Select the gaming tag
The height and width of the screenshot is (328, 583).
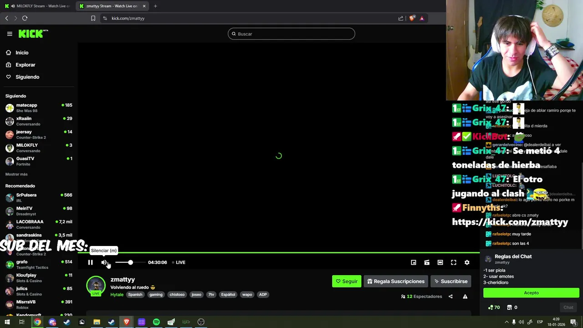point(156,295)
